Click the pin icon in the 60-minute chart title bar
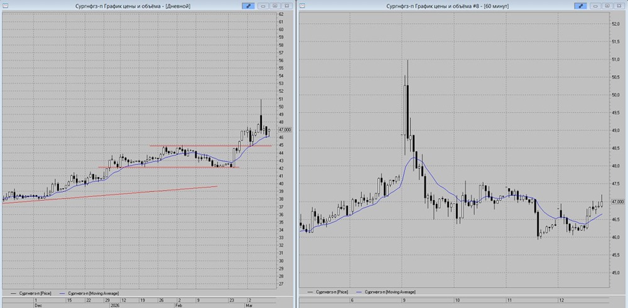The image size is (628, 308). 580,6
